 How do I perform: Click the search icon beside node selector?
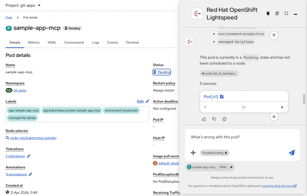coord(7,138)
